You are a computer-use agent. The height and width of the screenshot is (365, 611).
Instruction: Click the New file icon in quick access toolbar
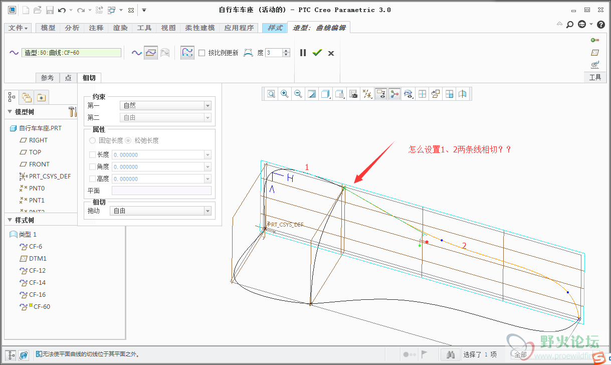tap(26, 10)
